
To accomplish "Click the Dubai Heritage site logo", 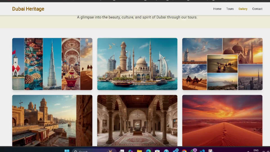I will [28, 9].
